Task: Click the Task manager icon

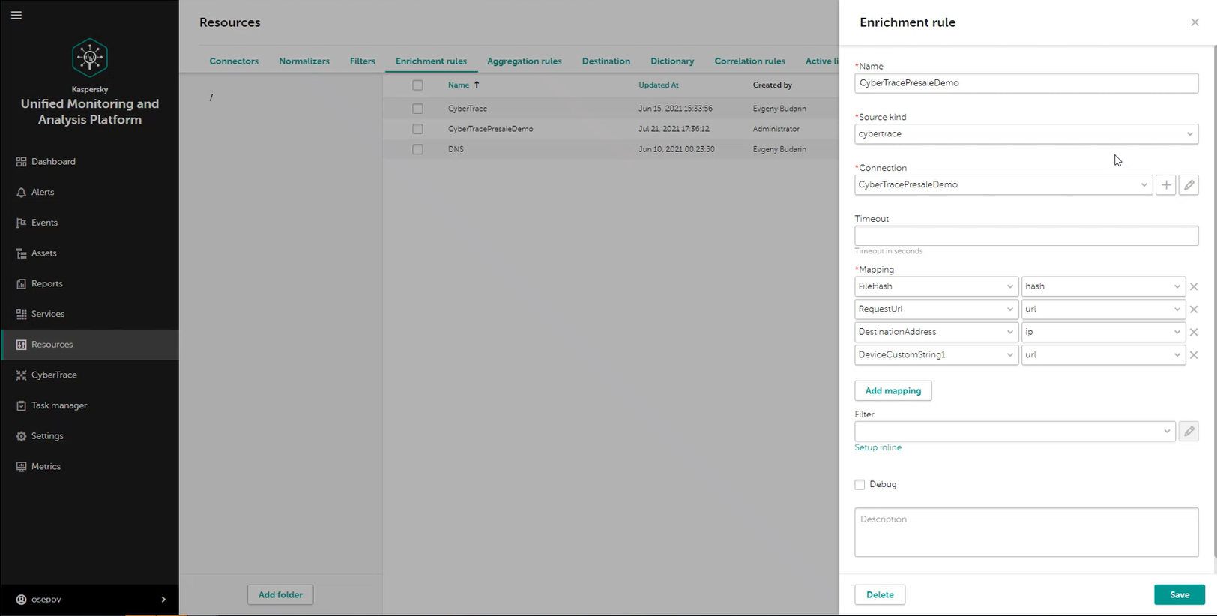Action: click(x=21, y=405)
